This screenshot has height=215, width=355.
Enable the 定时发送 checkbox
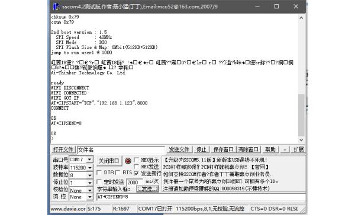click(x=99, y=182)
